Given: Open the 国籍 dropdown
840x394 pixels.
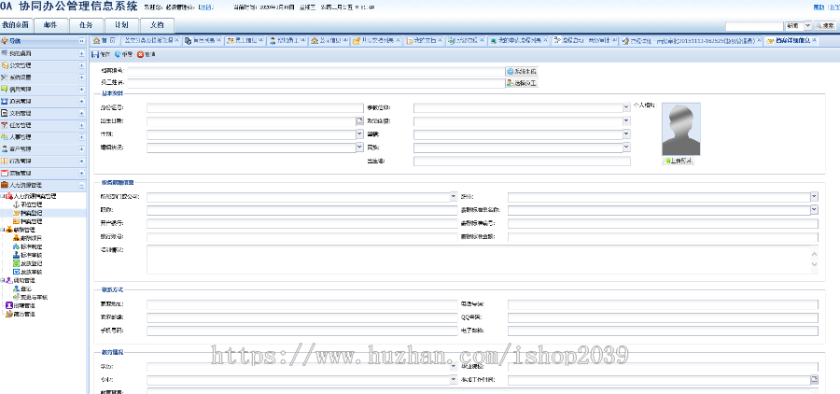Looking at the screenshot, I should (x=627, y=134).
